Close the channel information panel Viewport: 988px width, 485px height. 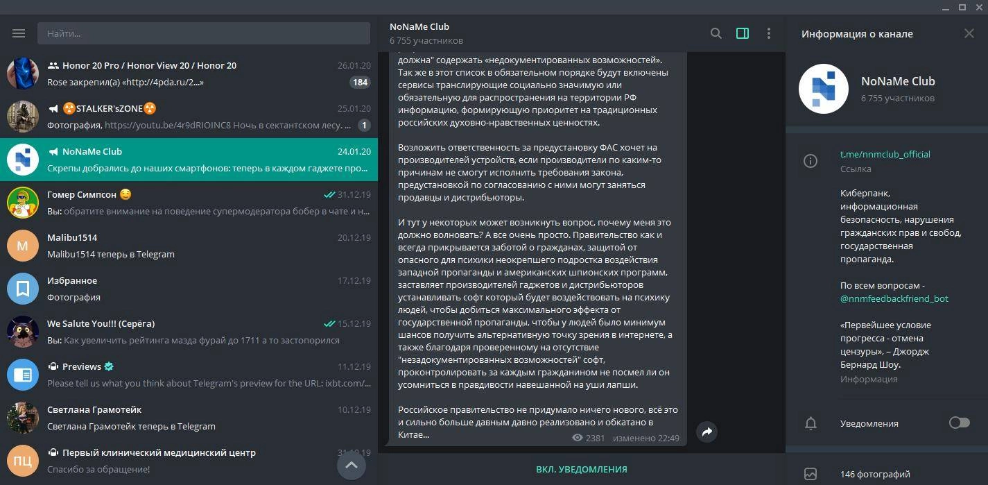[x=969, y=33]
